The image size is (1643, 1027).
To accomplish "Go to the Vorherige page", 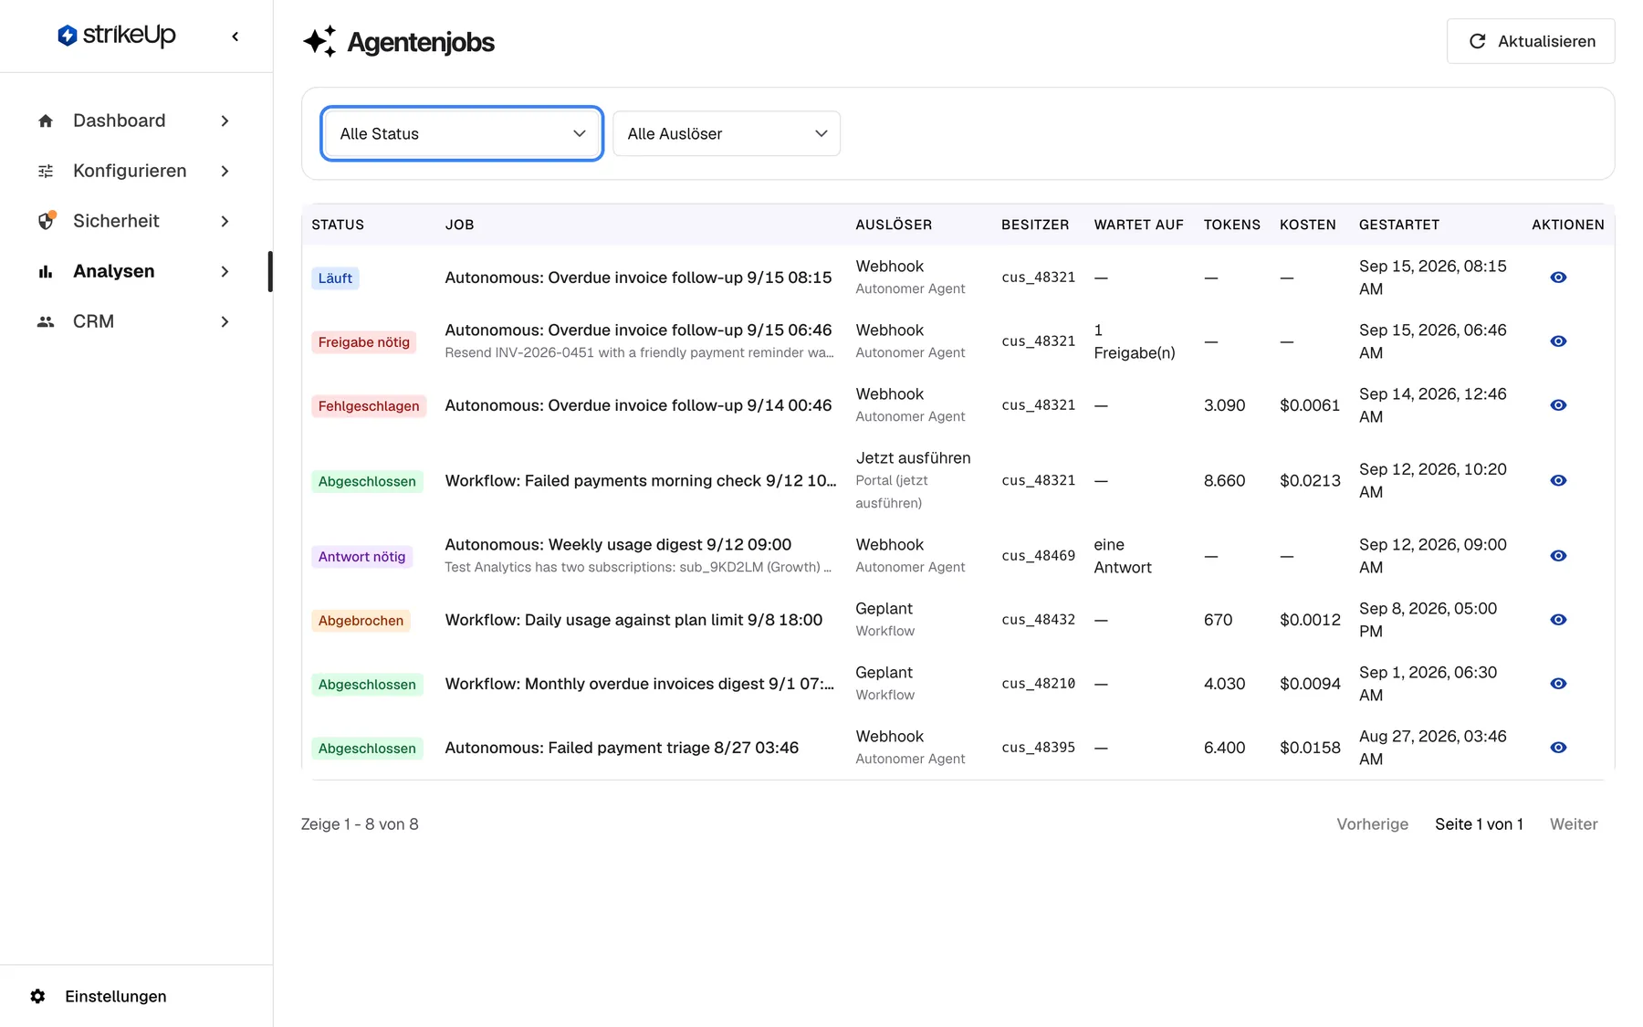I will click(x=1372, y=824).
